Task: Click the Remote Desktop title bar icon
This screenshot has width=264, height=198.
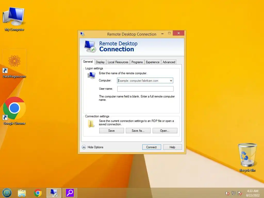Action: click(82, 34)
